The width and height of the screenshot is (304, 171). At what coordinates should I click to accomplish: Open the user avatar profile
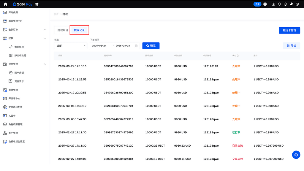click(x=265, y=4)
